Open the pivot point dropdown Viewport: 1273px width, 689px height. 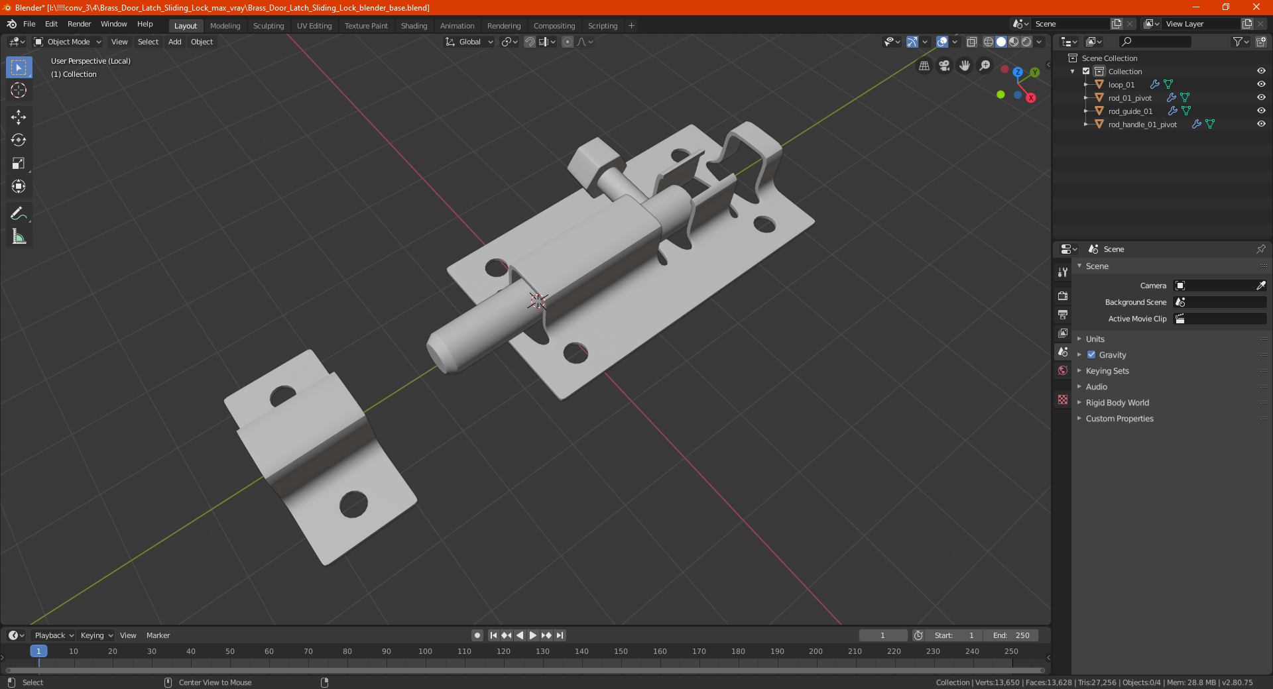(x=509, y=42)
